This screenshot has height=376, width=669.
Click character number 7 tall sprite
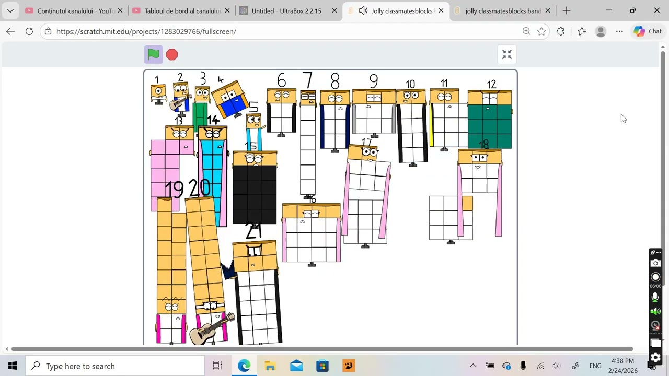click(x=308, y=144)
